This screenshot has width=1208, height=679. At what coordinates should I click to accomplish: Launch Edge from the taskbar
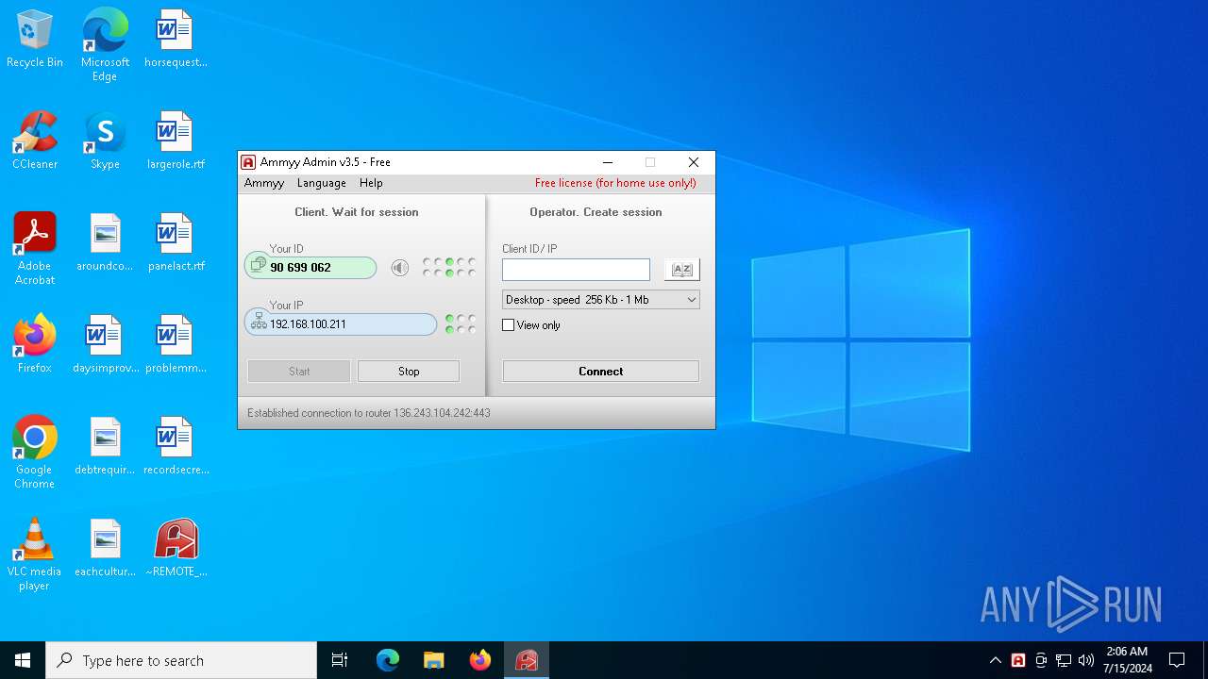pyautogui.click(x=388, y=660)
